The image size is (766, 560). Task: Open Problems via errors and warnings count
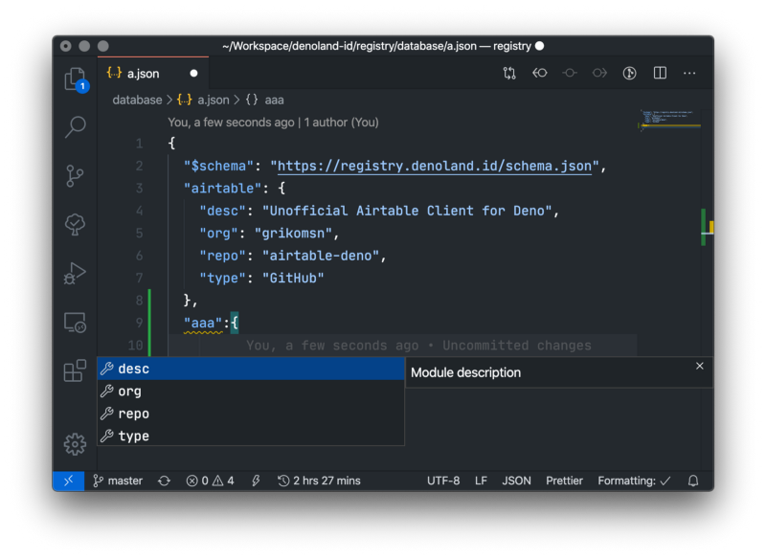tap(210, 481)
